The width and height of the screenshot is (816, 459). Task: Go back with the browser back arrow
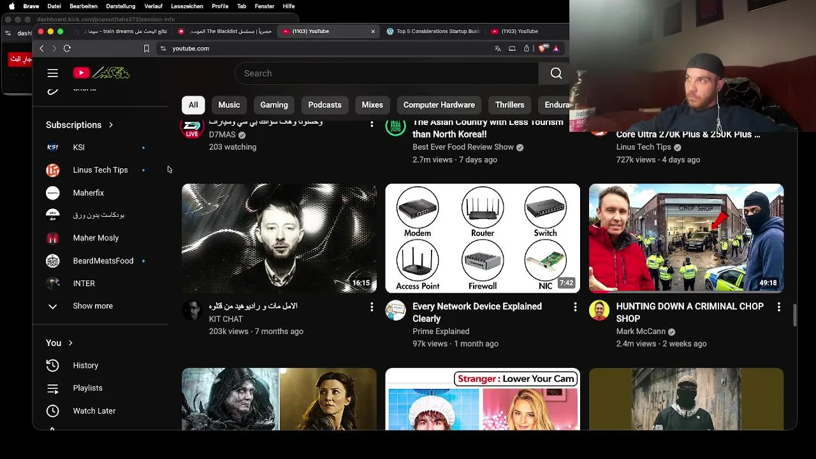[x=41, y=48]
